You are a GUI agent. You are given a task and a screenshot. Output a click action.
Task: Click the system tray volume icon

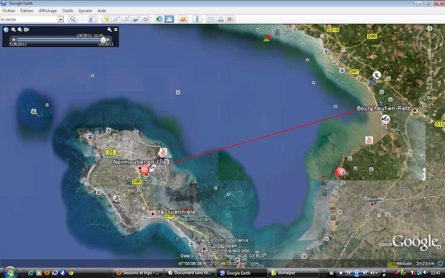click(425, 272)
